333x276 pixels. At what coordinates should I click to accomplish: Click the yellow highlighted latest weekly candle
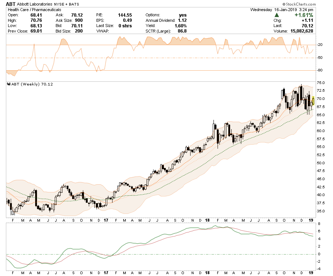tap(313, 100)
